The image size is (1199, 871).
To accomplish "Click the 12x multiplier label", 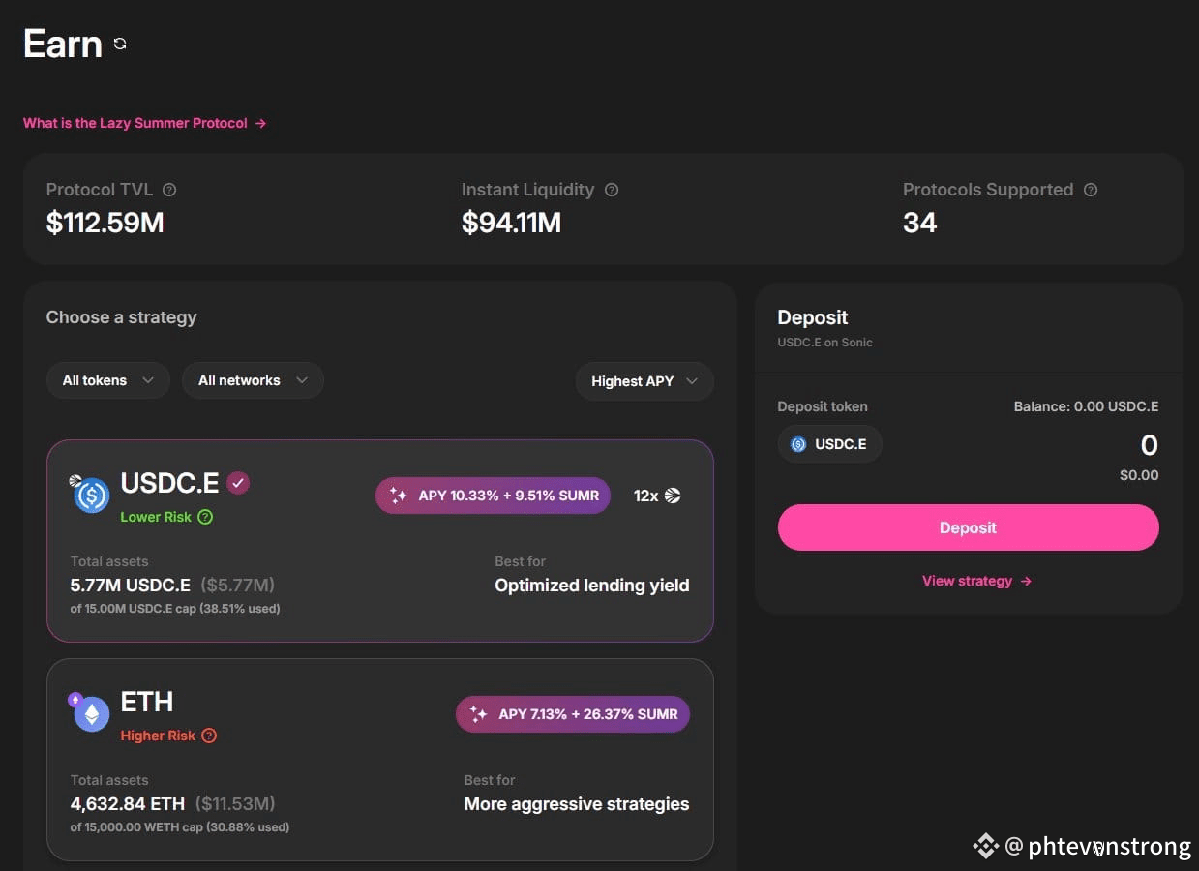I will tap(645, 496).
